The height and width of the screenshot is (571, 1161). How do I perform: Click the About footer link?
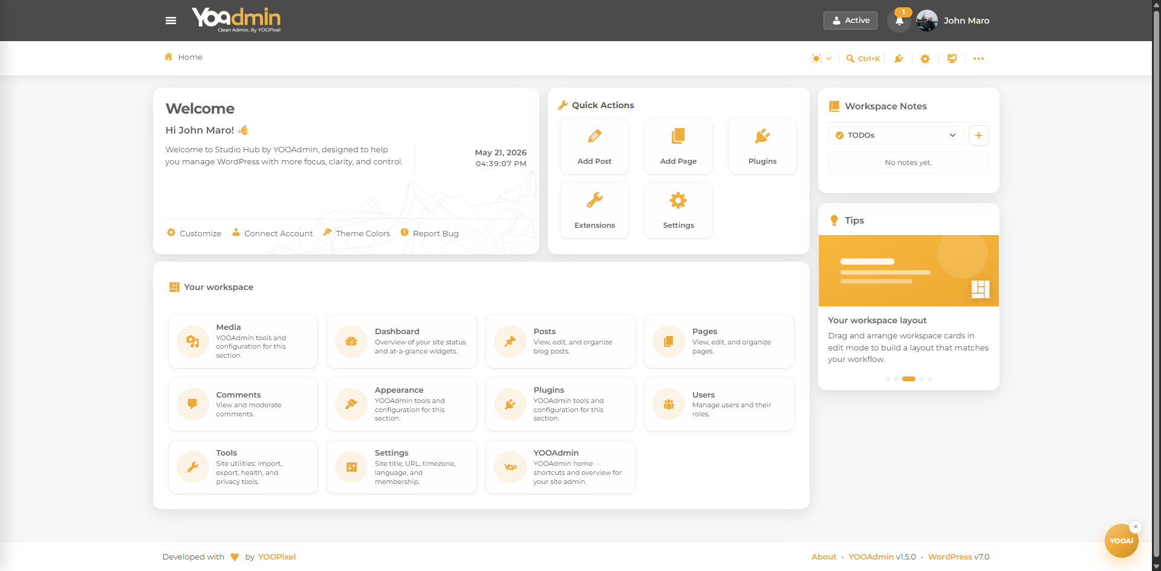click(x=824, y=557)
